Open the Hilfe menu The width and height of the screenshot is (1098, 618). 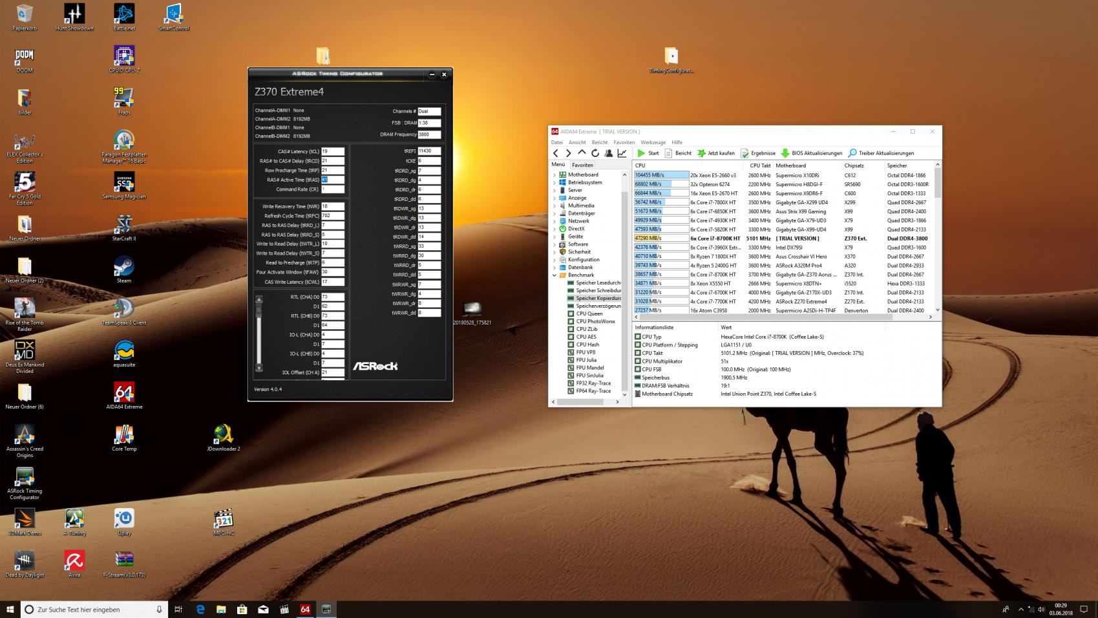tap(677, 142)
